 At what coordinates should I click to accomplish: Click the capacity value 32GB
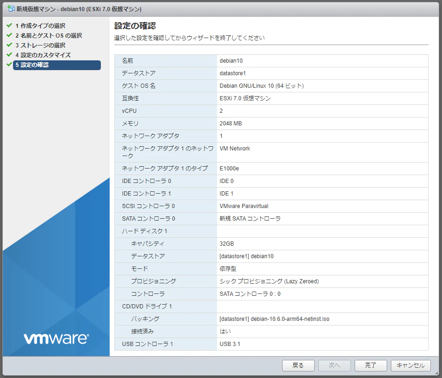pos(227,244)
